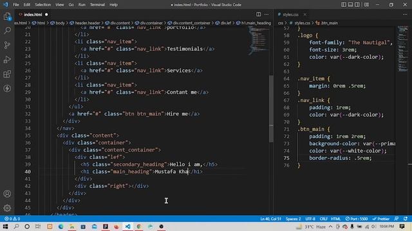Image resolution: width=412 pixels, height=231 pixels.
Task: Click index.html vertical scrollbar thumb
Action: pos(271,108)
